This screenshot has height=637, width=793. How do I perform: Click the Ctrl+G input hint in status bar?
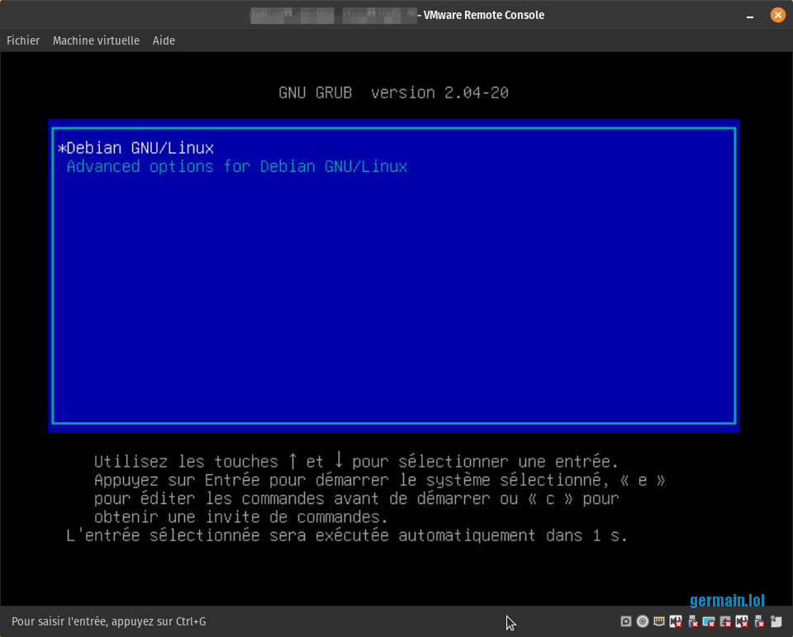point(109,621)
